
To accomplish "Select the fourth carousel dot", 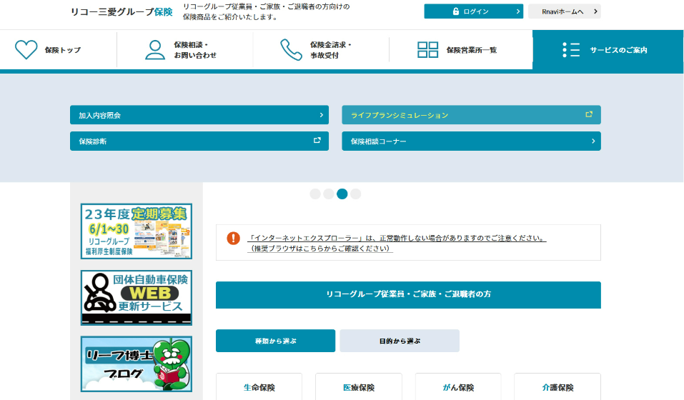I will [355, 194].
